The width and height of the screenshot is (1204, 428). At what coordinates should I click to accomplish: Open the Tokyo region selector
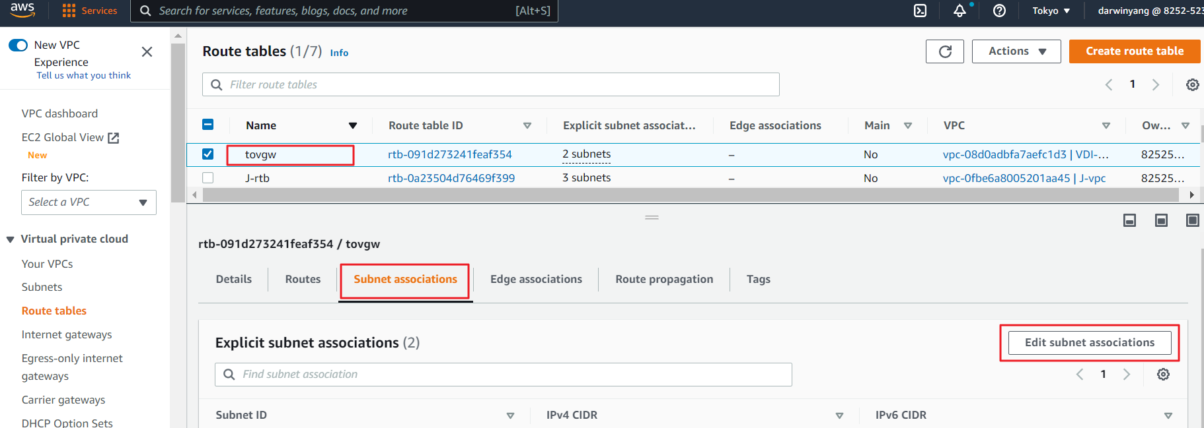(1051, 11)
